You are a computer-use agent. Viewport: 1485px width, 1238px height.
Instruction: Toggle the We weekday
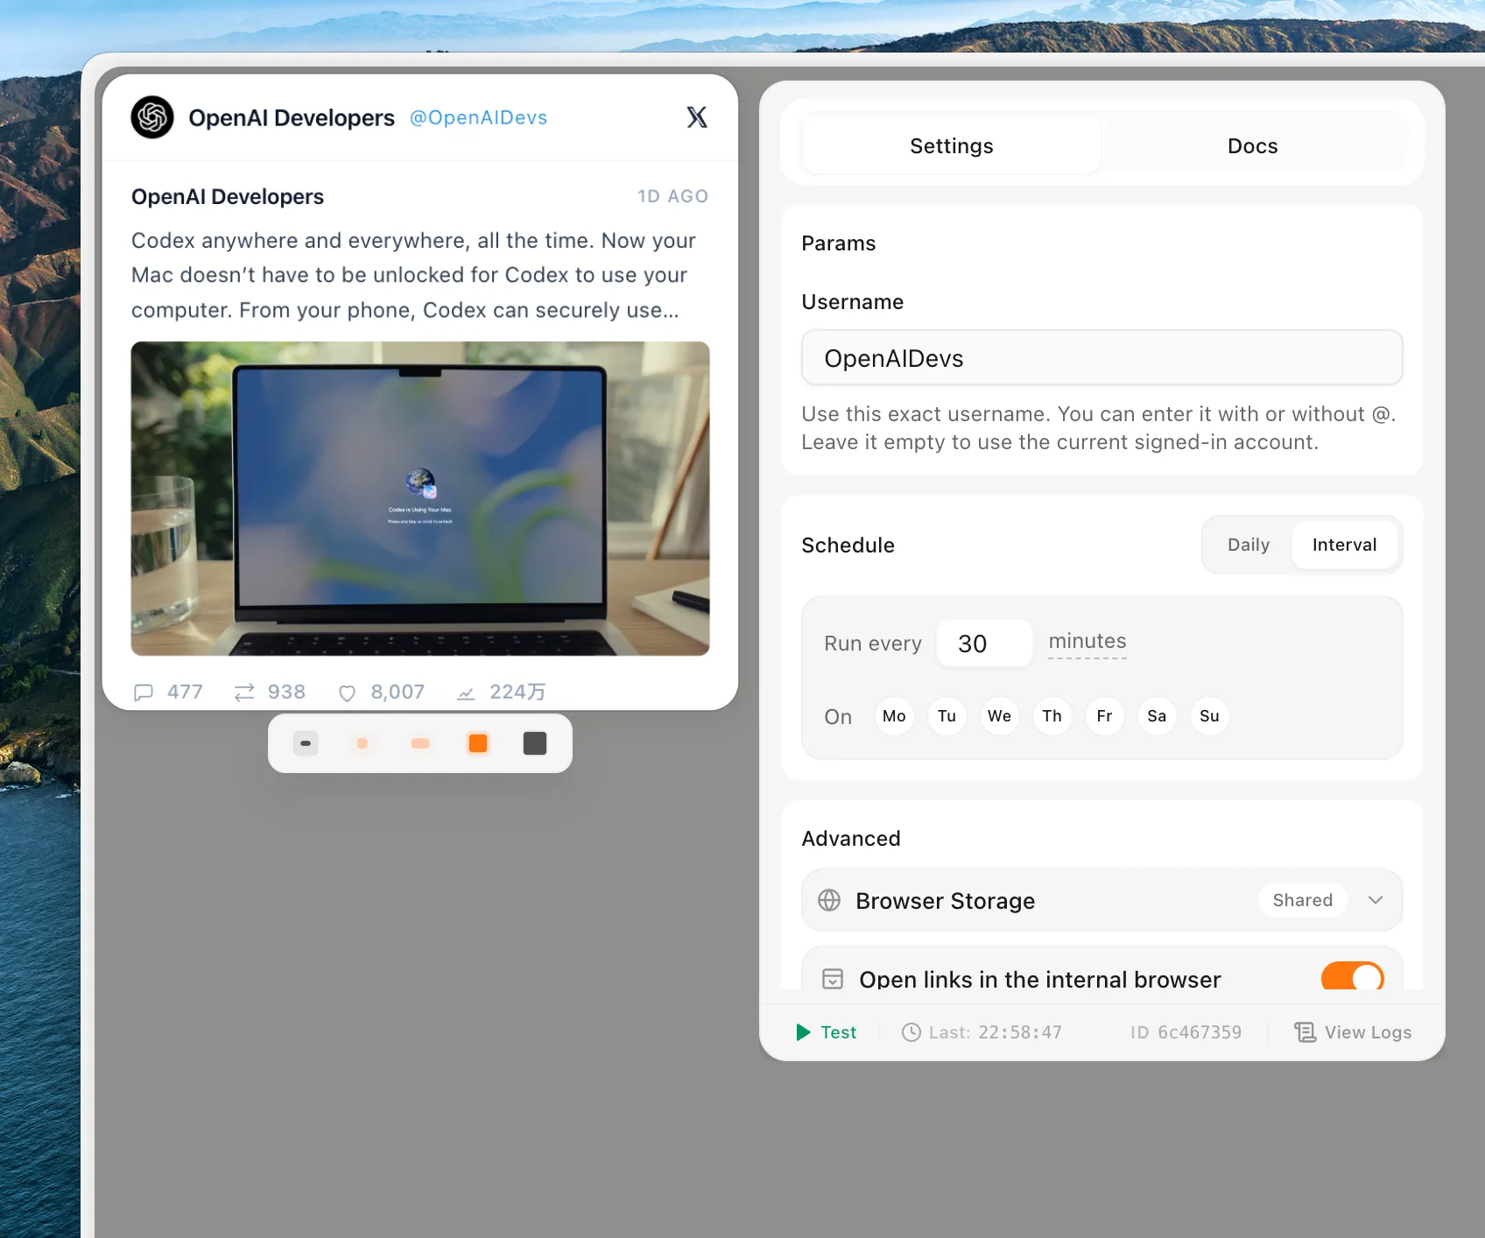coord(999,716)
